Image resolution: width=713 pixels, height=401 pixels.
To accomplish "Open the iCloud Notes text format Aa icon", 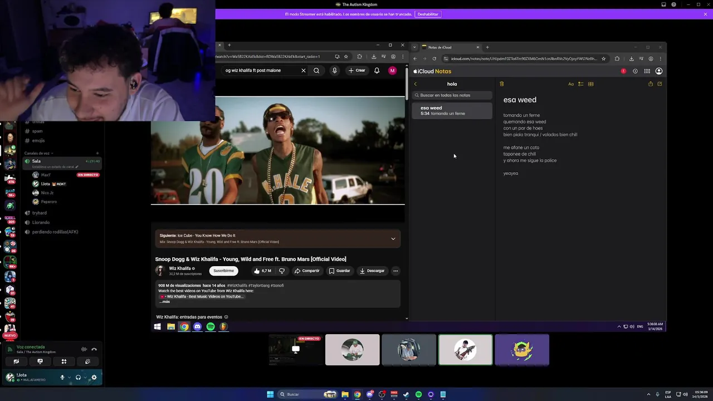I will pyautogui.click(x=571, y=84).
